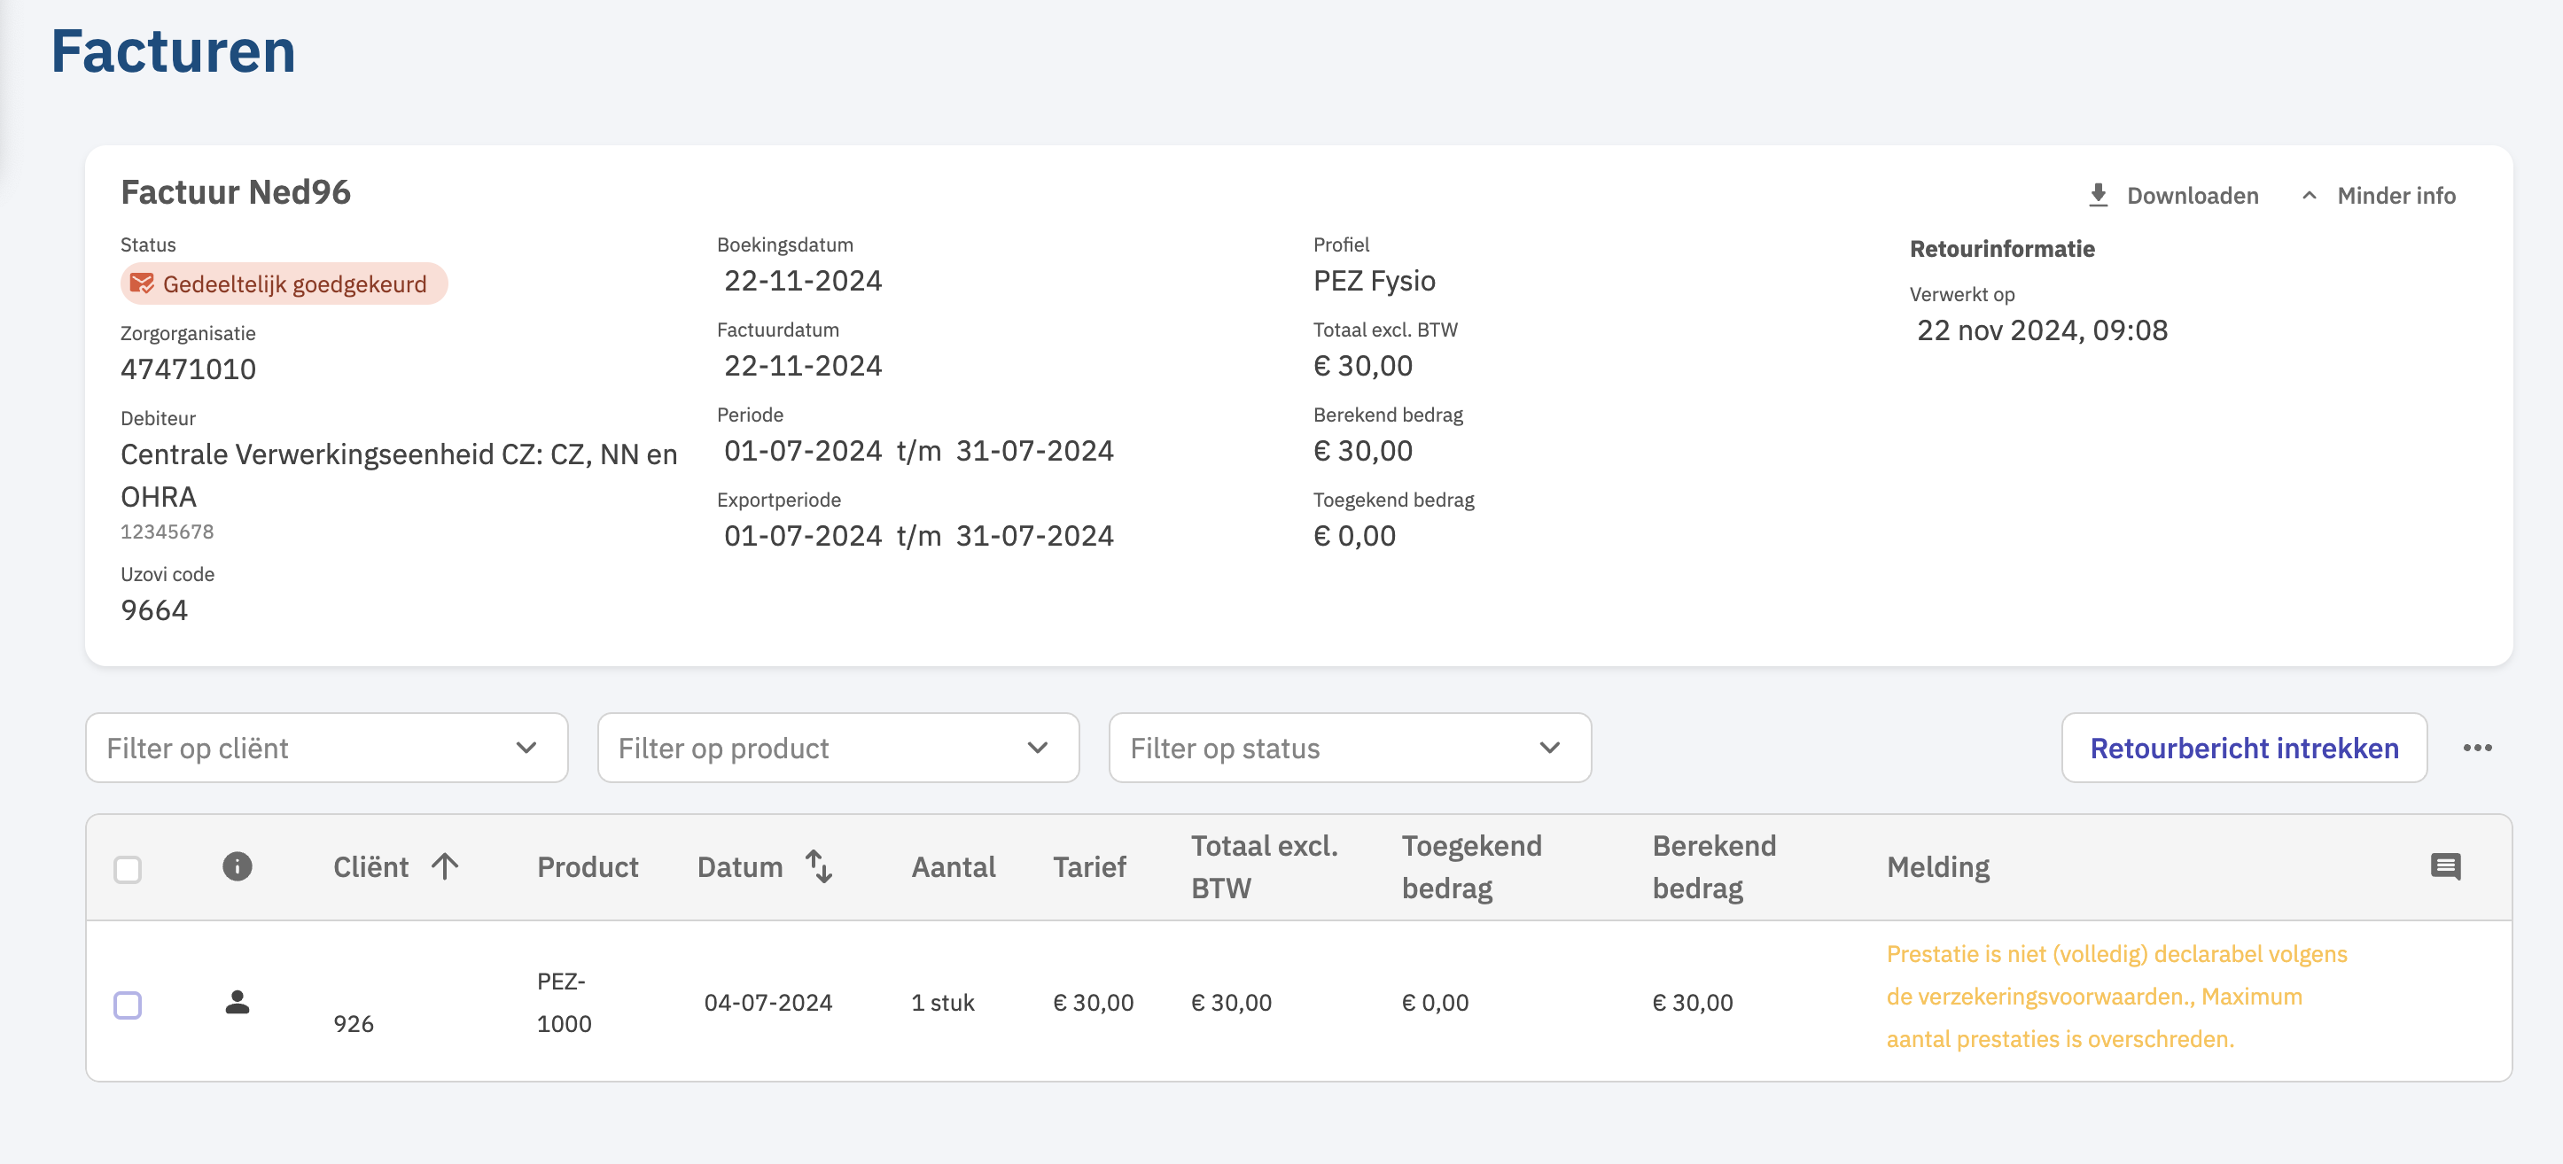Click the Factuur Ned96 title
This screenshot has width=2563, height=1164.
(x=236, y=192)
